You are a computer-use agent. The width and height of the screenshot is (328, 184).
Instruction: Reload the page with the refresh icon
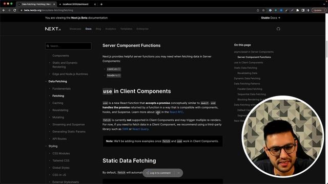(x=15, y=10)
